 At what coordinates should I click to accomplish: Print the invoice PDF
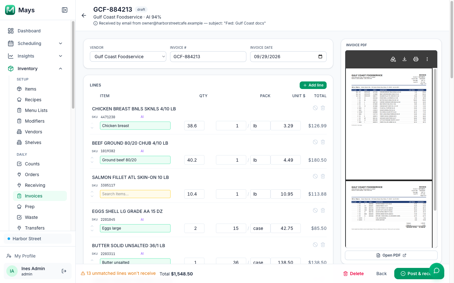point(416,59)
